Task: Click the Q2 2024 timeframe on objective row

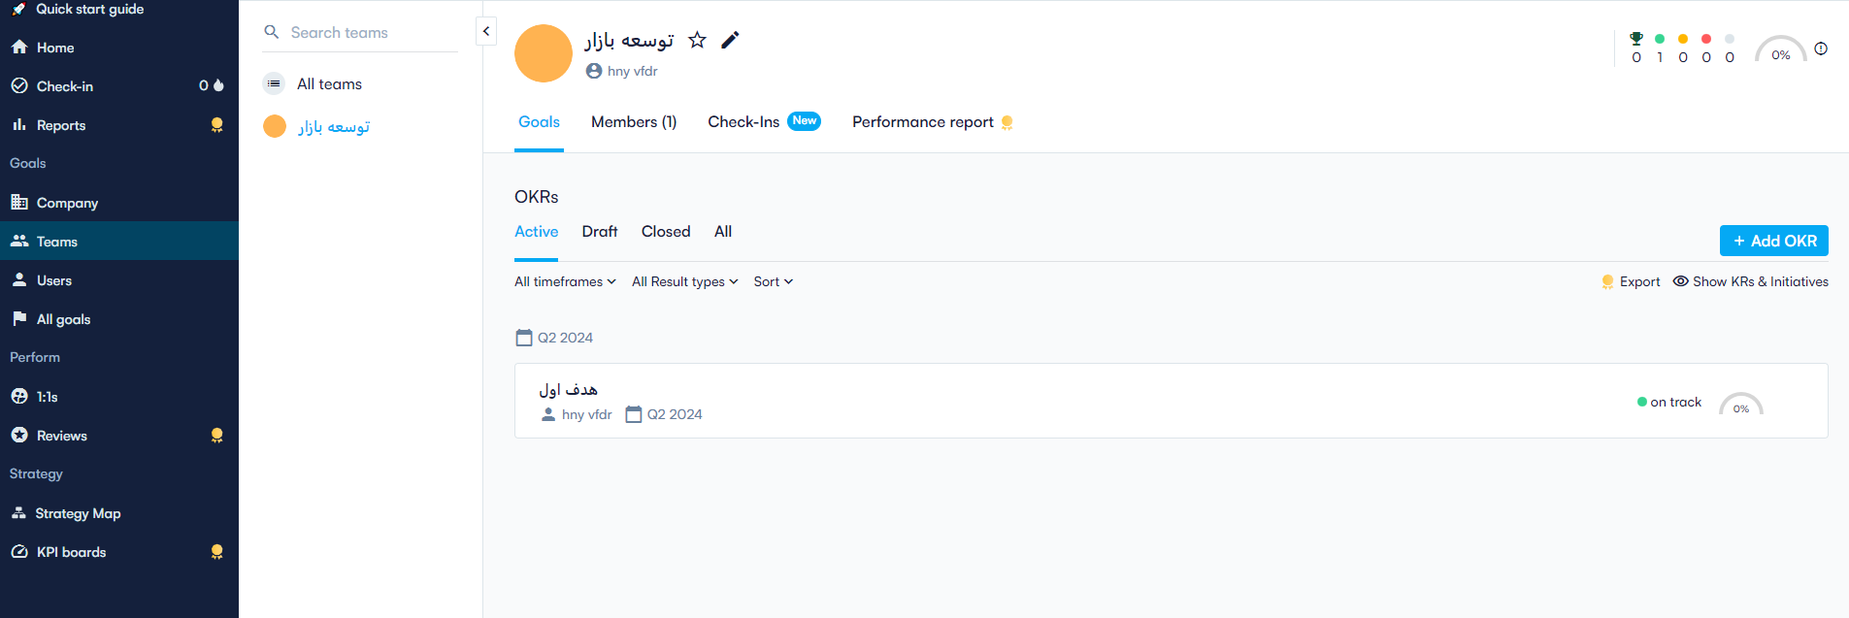Action: point(675,414)
